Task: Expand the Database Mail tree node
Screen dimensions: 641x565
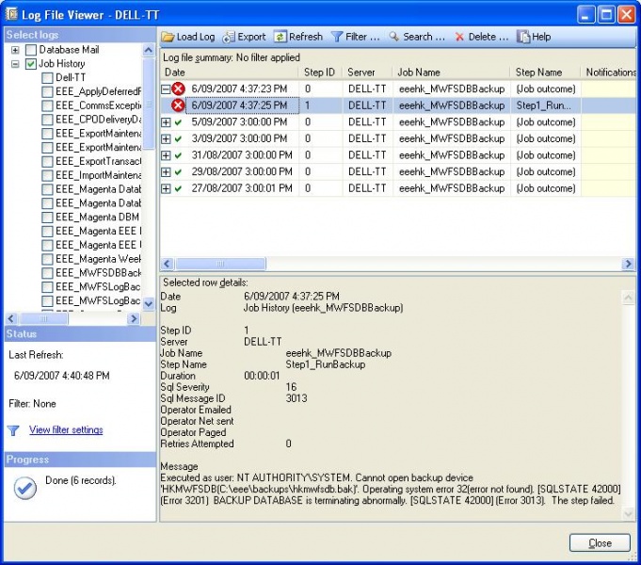Action: pyautogui.click(x=15, y=50)
